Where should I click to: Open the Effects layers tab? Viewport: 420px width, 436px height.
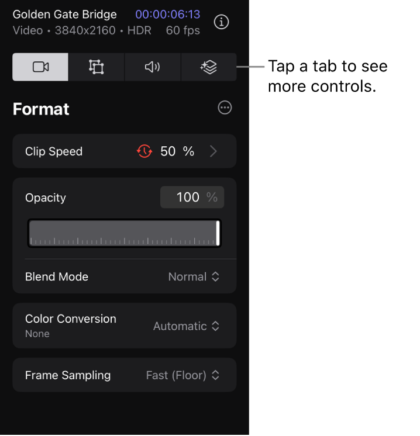[209, 67]
